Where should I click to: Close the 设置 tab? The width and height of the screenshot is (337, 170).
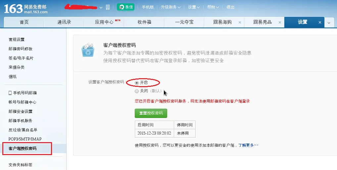click(x=320, y=23)
